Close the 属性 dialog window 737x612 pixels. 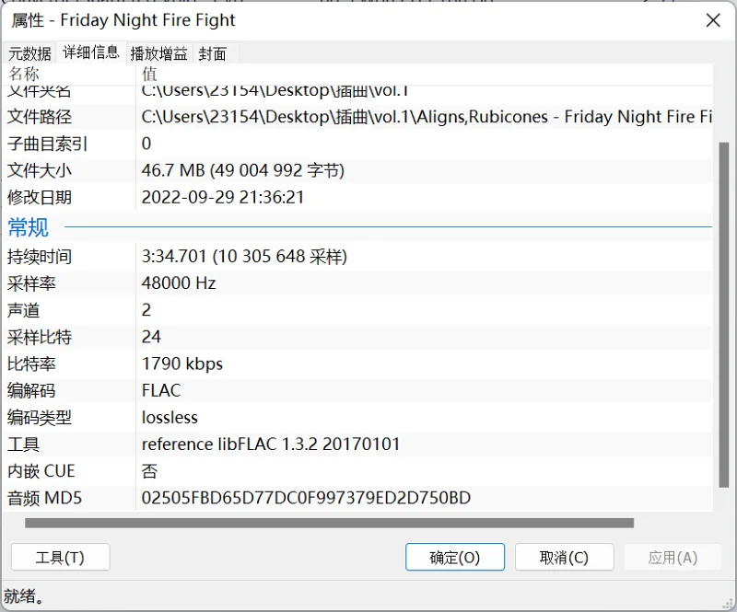pos(713,20)
